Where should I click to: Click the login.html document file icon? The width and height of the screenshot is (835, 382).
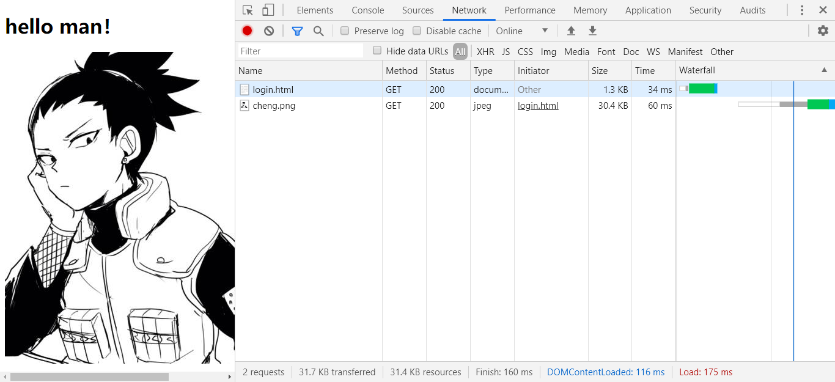pyautogui.click(x=244, y=90)
